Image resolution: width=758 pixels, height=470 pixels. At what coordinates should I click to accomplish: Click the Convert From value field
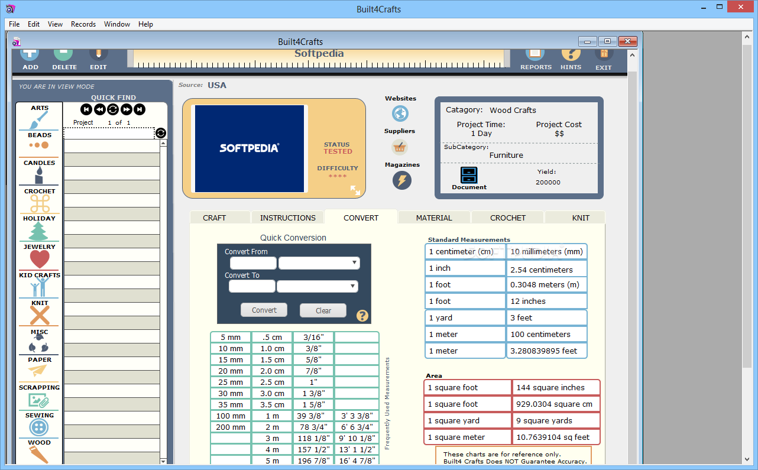coord(253,263)
